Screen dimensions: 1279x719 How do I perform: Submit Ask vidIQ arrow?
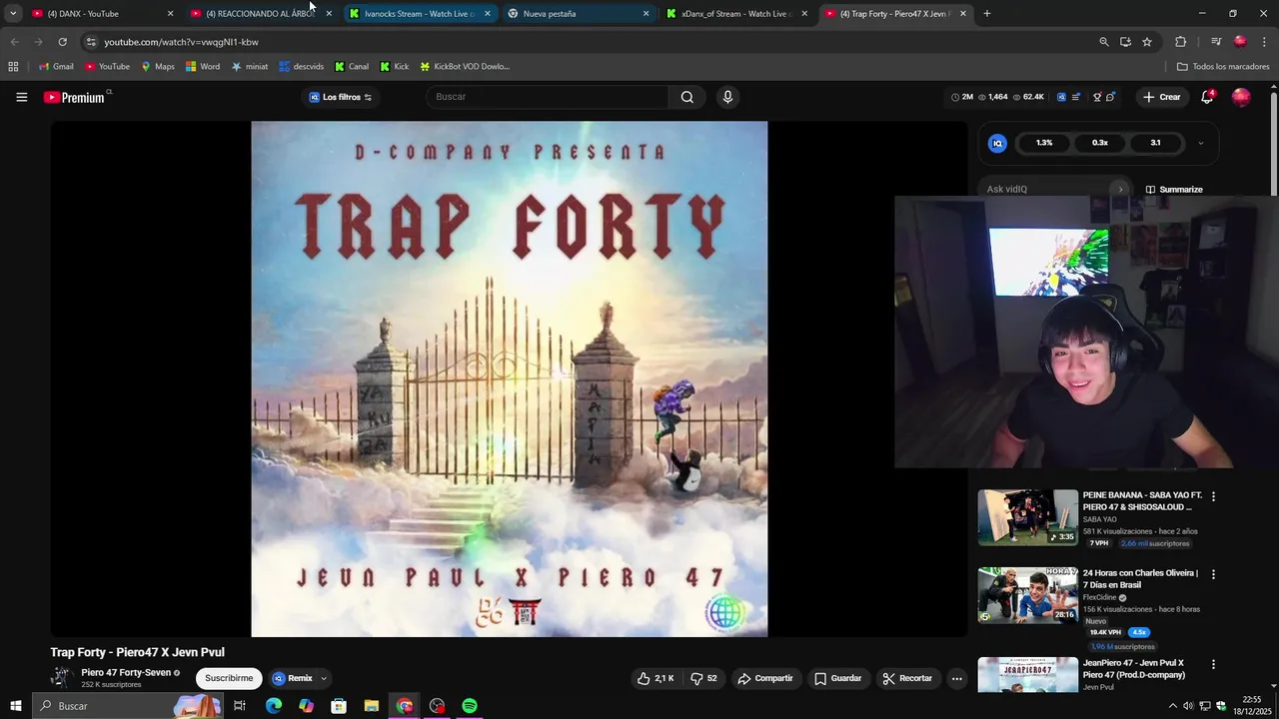[x=1120, y=189]
